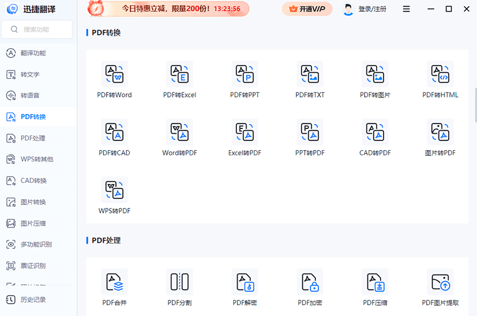The width and height of the screenshot is (477, 316).
Task: Click the vertical scrollbar thumb
Action: pyautogui.click(x=476, y=105)
